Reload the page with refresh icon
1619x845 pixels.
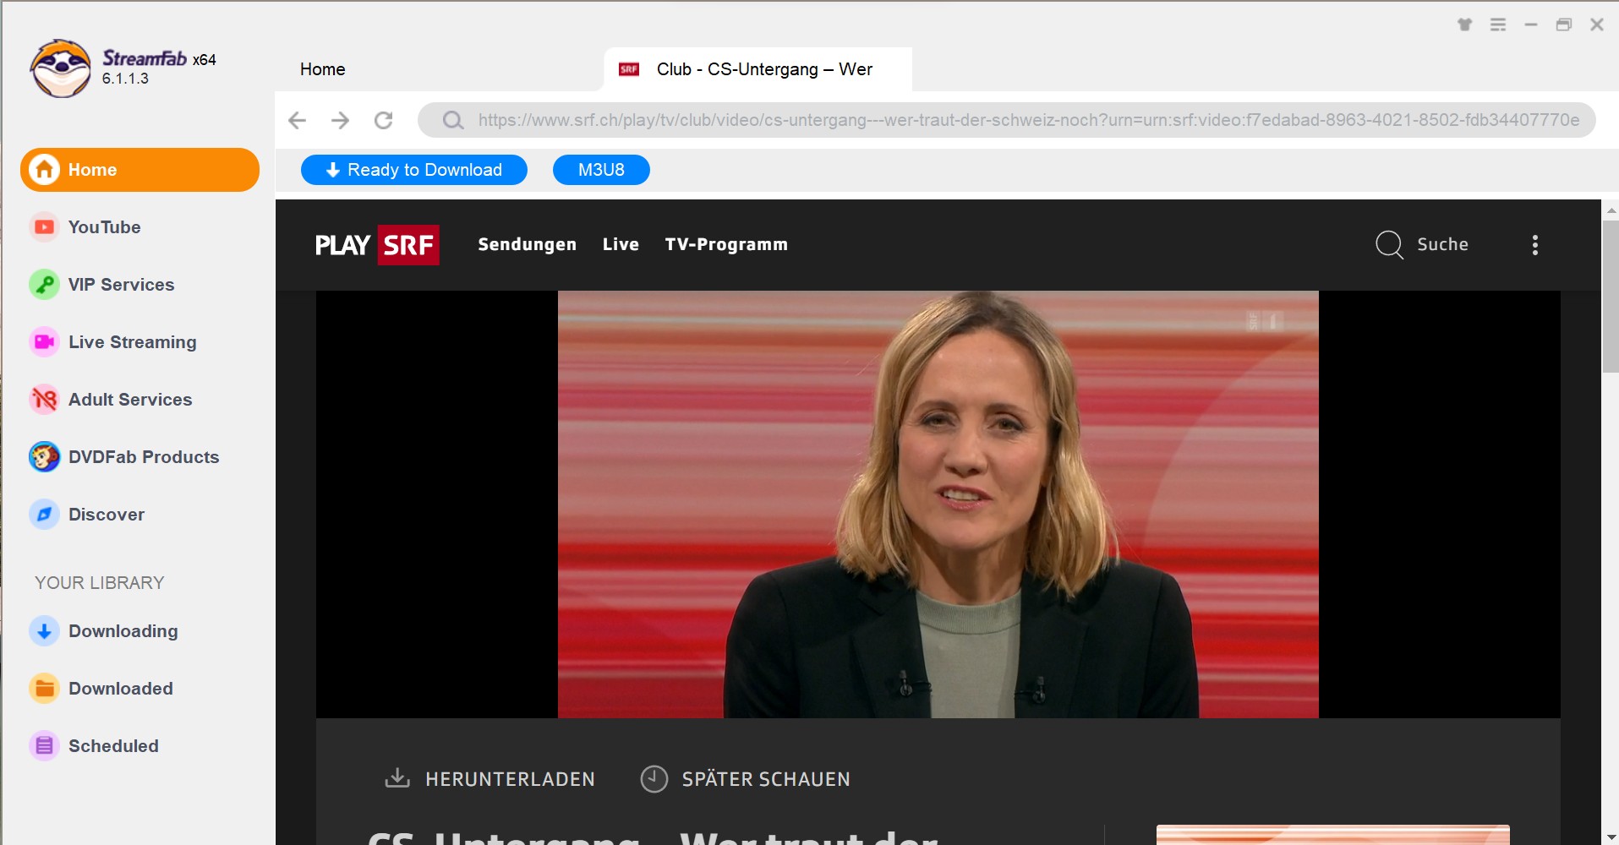tap(384, 120)
